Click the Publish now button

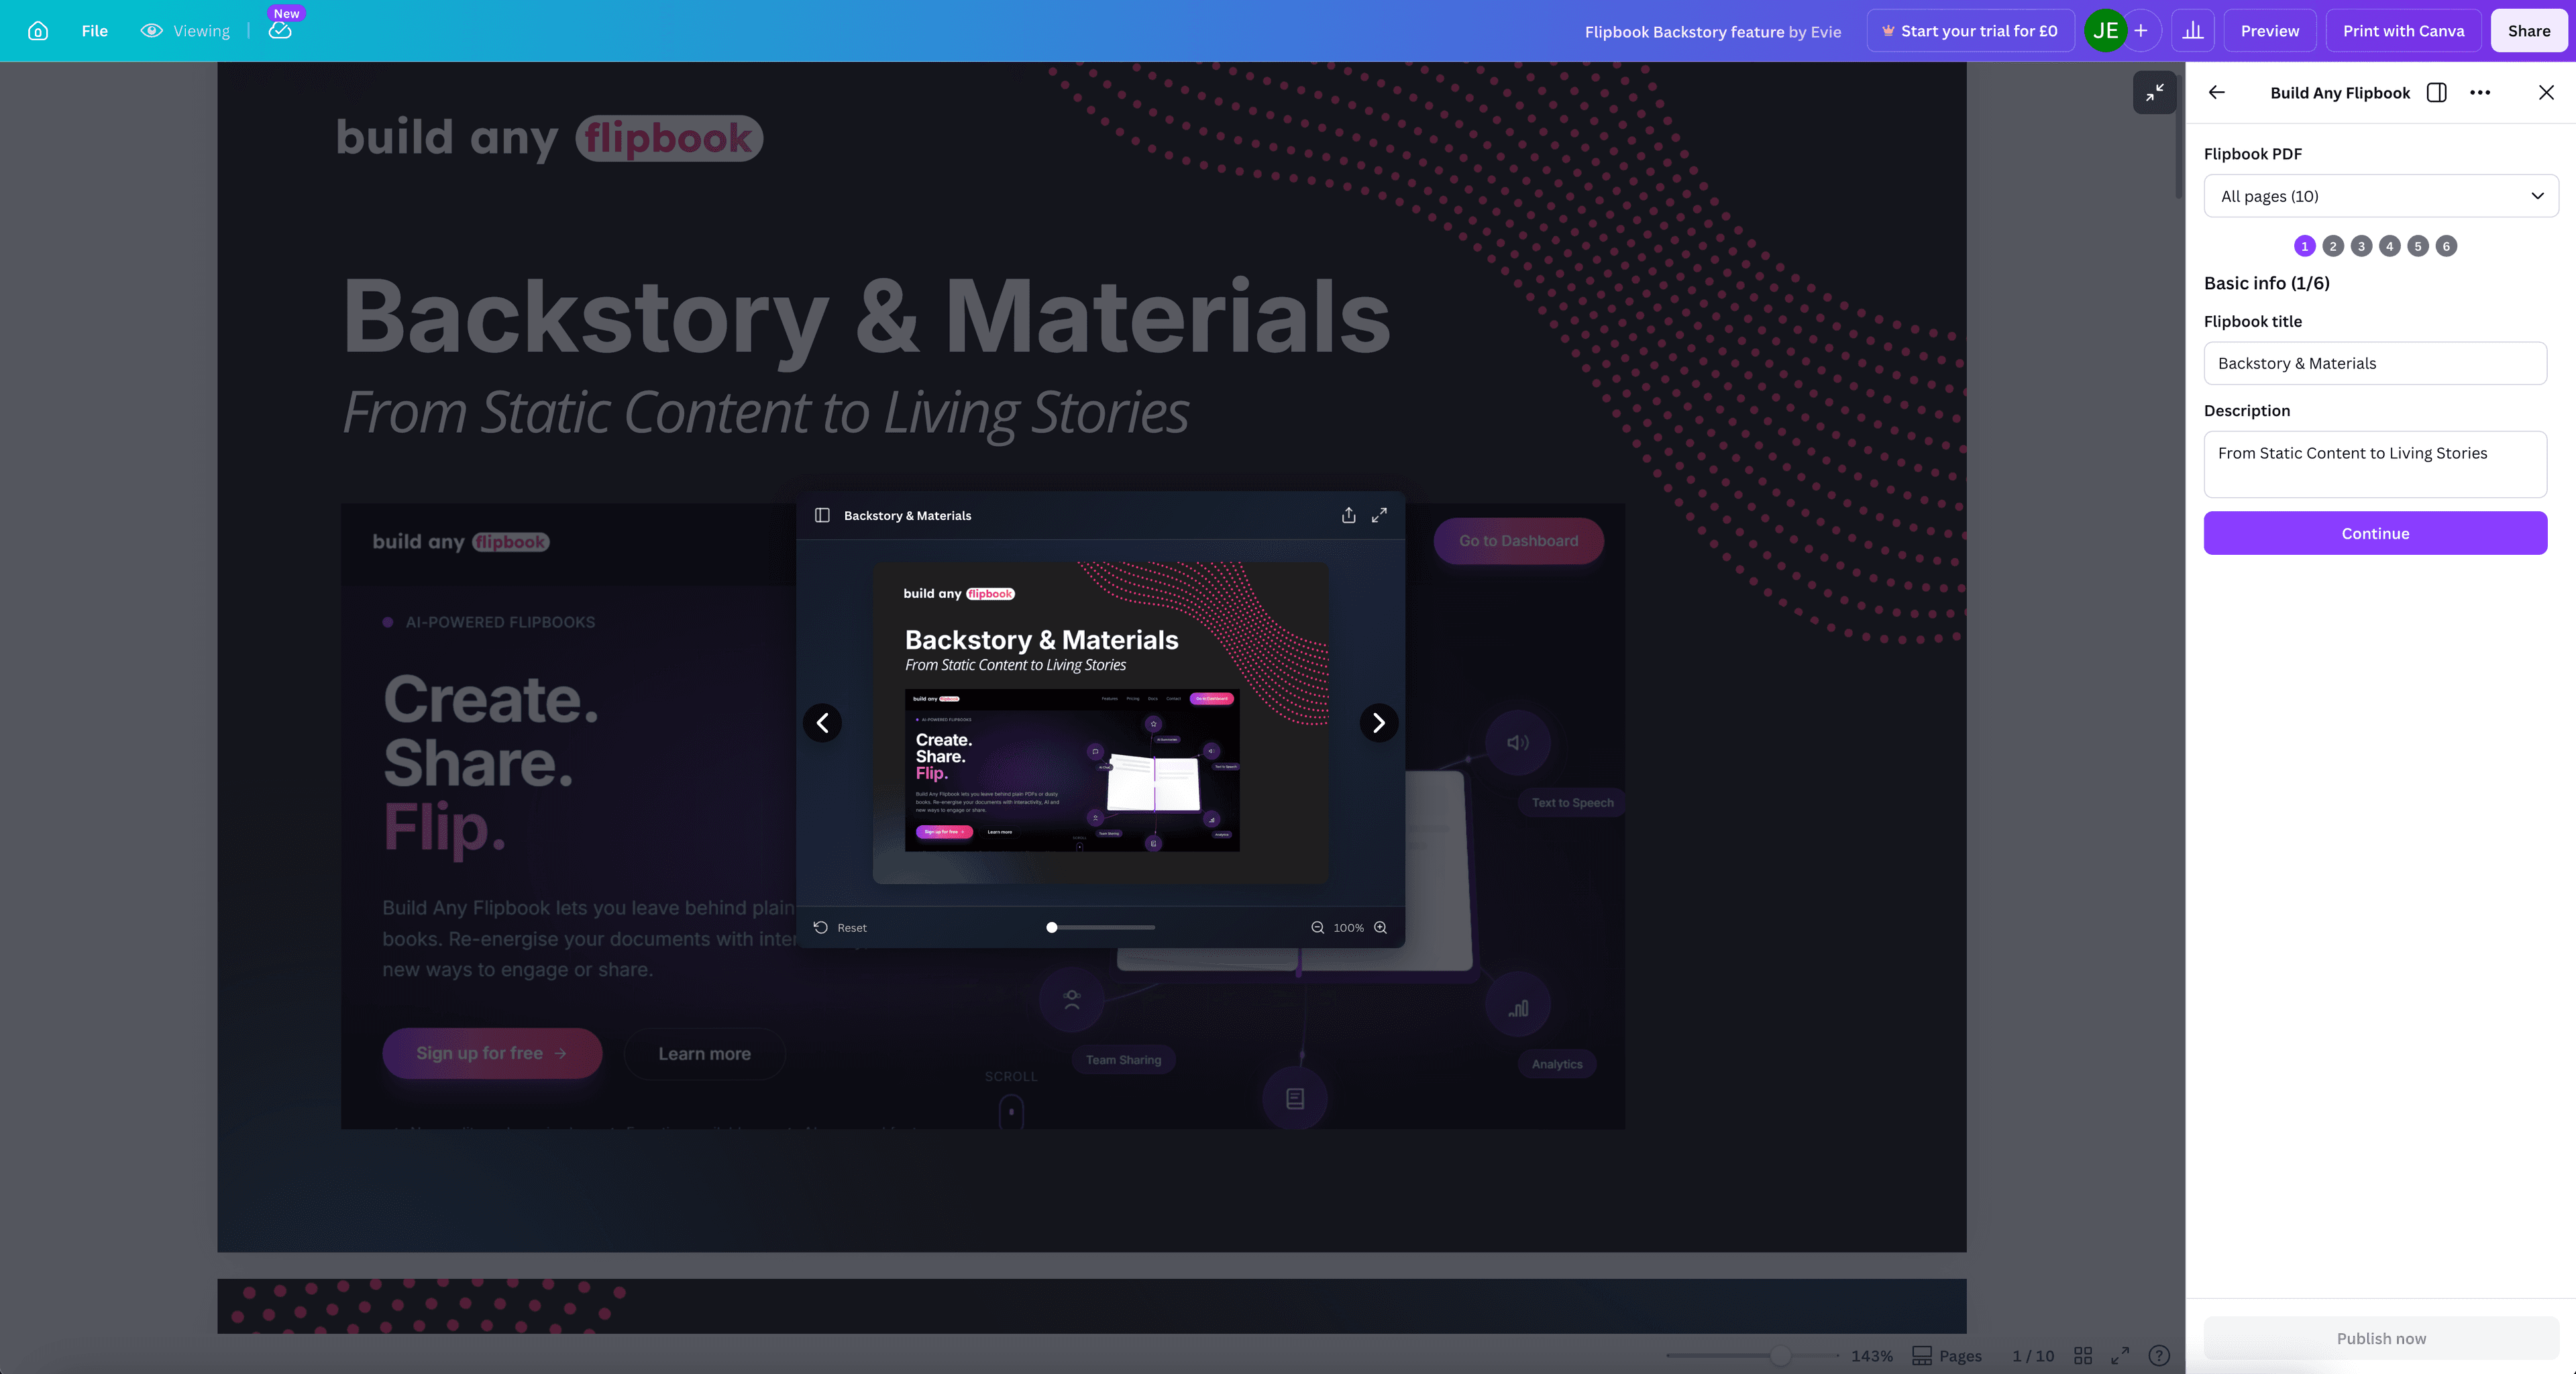2381,1338
